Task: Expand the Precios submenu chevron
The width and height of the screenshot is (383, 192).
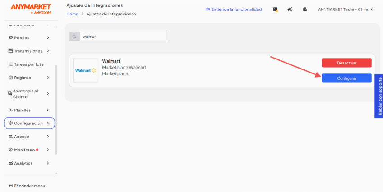Action: tap(48, 37)
